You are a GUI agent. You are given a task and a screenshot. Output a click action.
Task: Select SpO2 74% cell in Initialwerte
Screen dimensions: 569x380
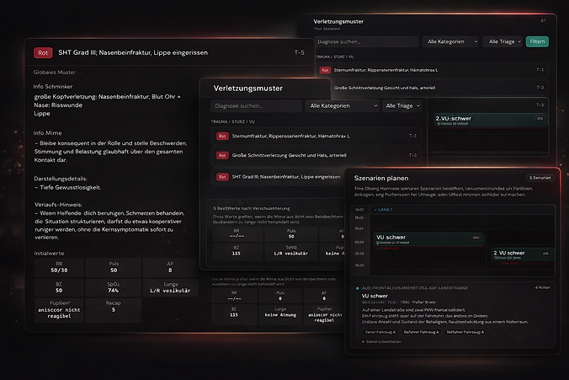(114, 287)
